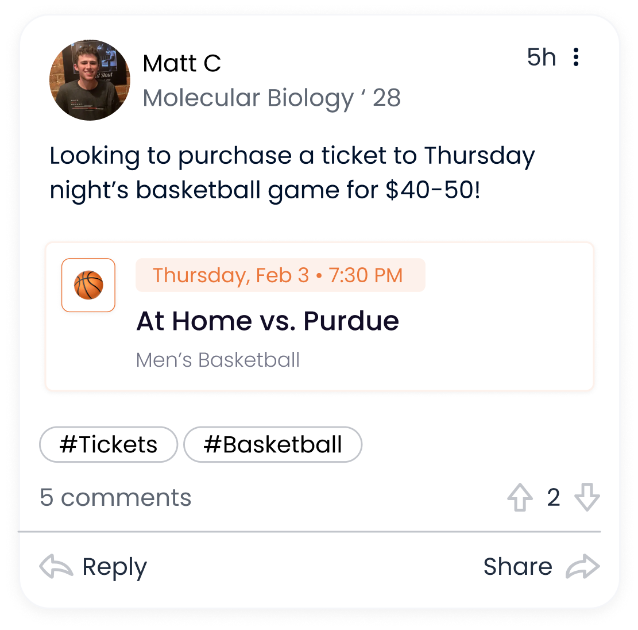Screen dimensions: 638x630
Task: Click the share arrow icon
Action: coord(583,566)
